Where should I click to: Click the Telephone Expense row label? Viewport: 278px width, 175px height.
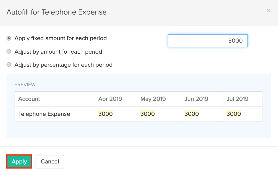(x=44, y=114)
